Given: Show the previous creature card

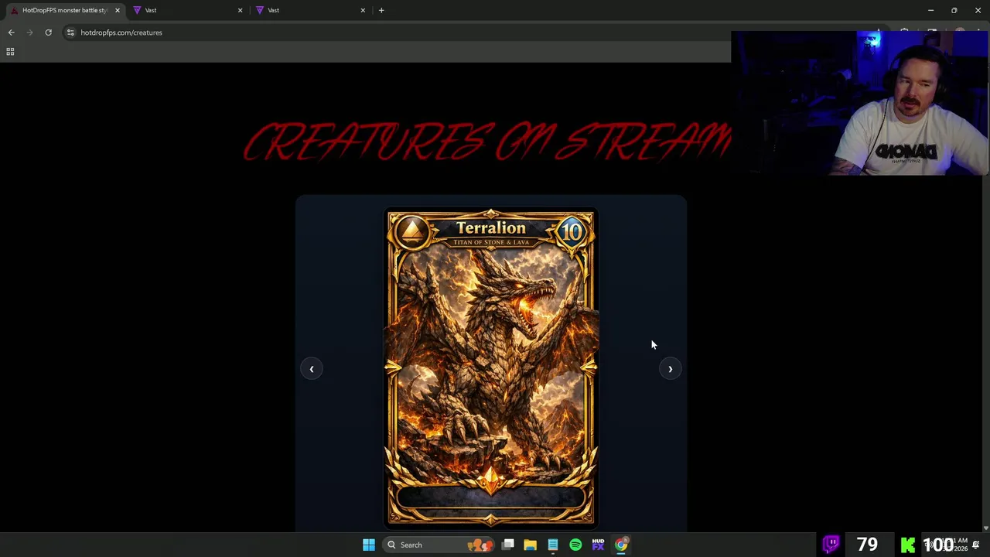Looking at the screenshot, I should (312, 369).
